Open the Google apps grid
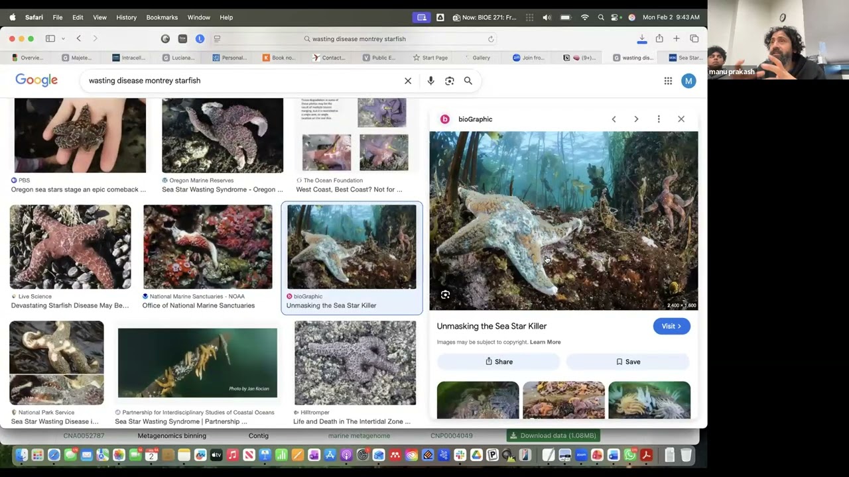The width and height of the screenshot is (849, 477). (x=668, y=81)
